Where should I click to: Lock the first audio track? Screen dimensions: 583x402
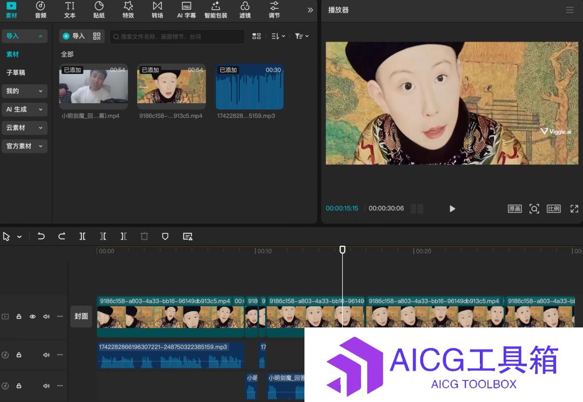pyautogui.click(x=18, y=355)
